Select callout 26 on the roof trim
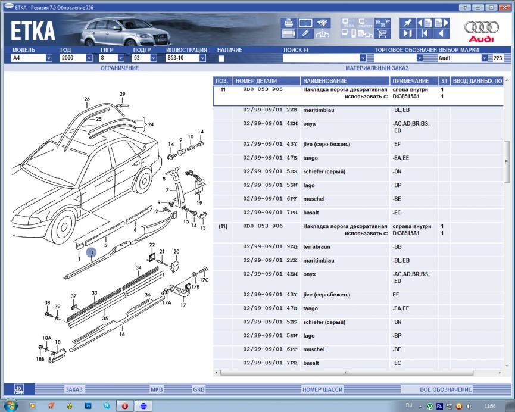The image size is (515, 412). pyautogui.click(x=87, y=99)
